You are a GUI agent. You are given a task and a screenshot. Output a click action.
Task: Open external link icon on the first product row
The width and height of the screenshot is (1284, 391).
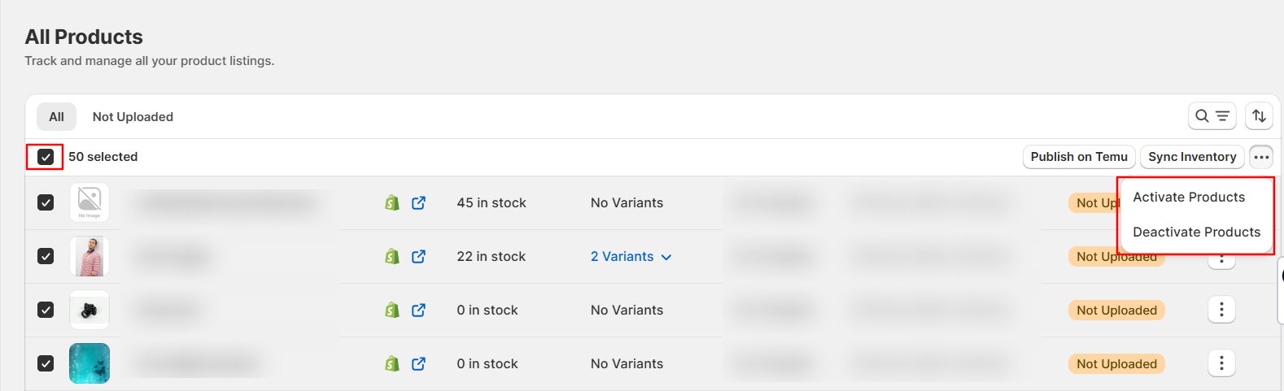coord(418,202)
